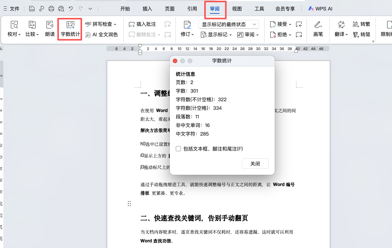
Task: Click WPS AI in the top bar
Action: pyautogui.click(x=320, y=8)
